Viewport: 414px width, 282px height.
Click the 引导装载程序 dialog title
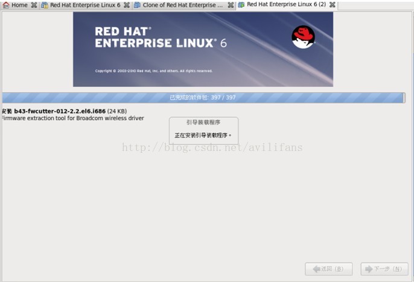pyautogui.click(x=203, y=123)
